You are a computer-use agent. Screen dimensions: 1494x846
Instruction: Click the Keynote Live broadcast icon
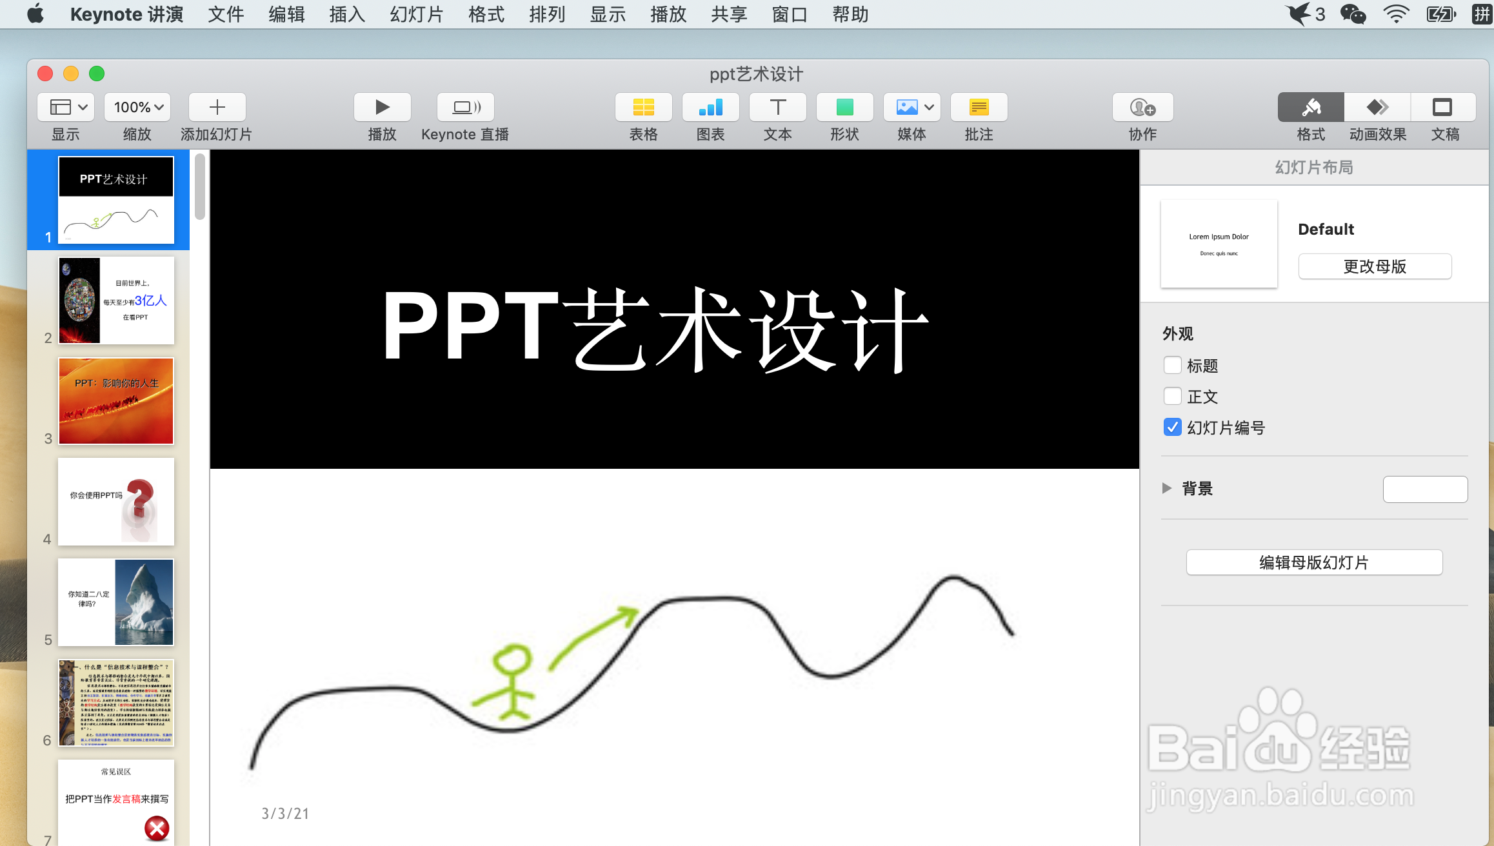click(x=466, y=107)
